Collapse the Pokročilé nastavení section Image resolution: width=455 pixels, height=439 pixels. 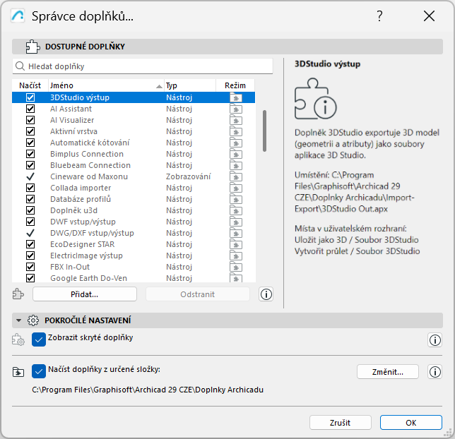tap(19, 320)
